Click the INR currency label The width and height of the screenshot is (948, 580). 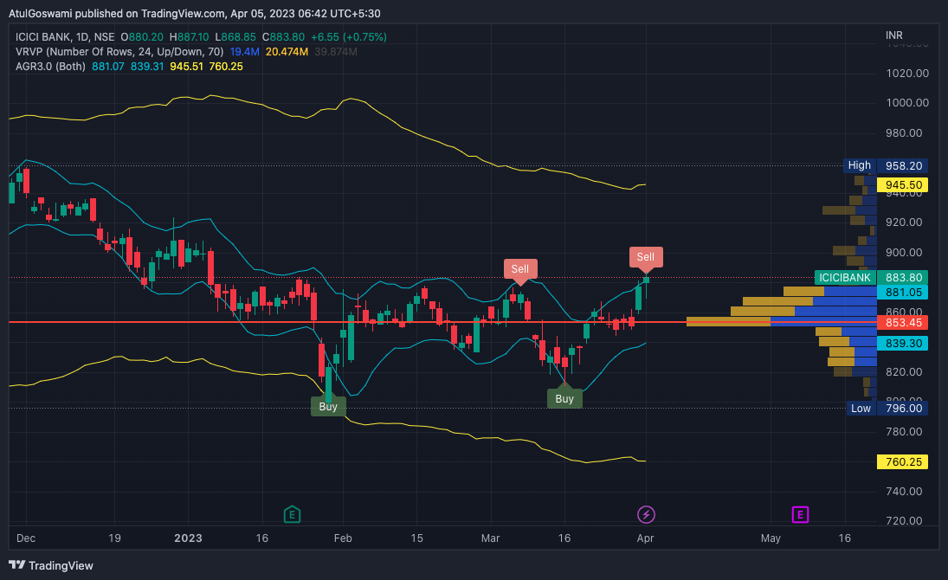[x=894, y=35]
